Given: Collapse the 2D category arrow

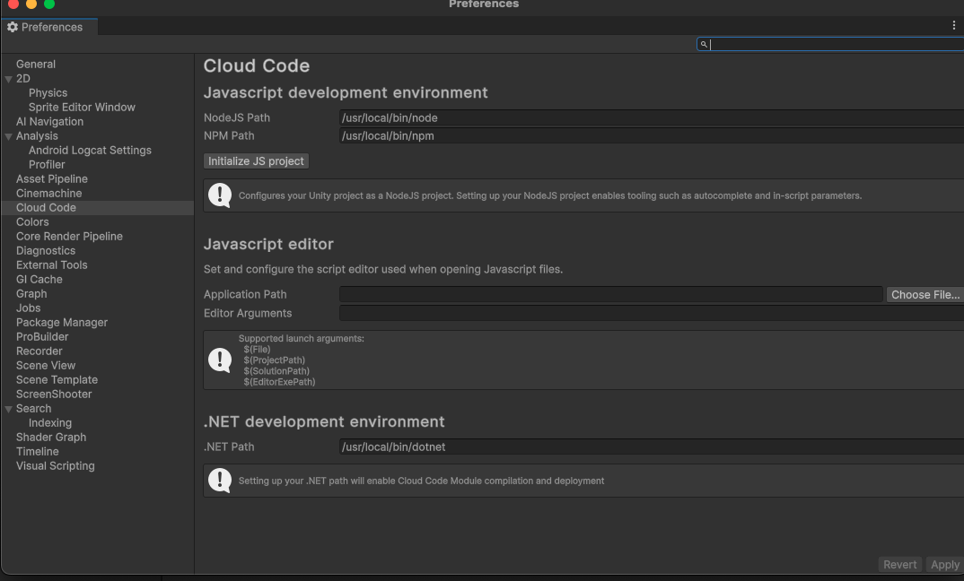Looking at the screenshot, I should point(9,79).
